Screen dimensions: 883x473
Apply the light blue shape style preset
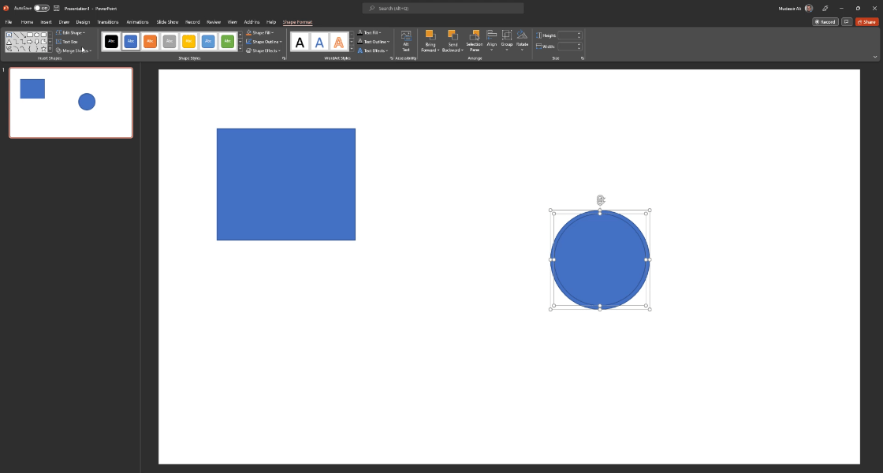(208, 41)
